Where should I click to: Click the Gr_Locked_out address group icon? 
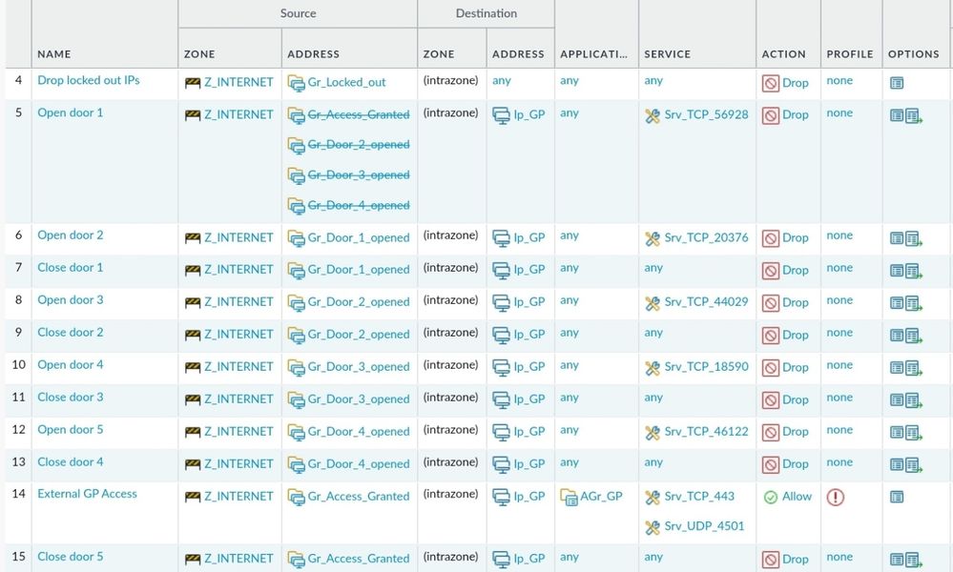coord(296,83)
